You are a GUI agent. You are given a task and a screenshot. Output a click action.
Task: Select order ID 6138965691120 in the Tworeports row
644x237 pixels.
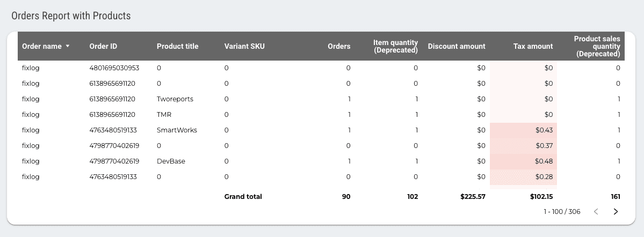click(112, 99)
